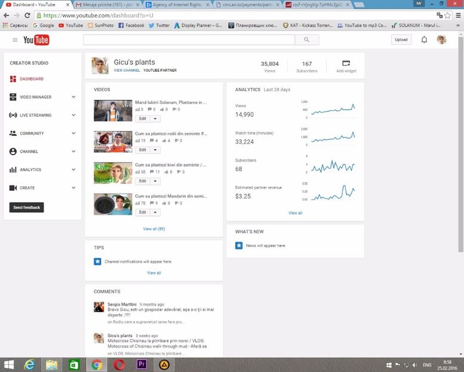Viewport: 464px width, 372px height.
Task: Open the Twitter bookmark
Action: (159, 26)
